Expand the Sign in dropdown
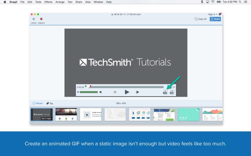 pos(213,14)
